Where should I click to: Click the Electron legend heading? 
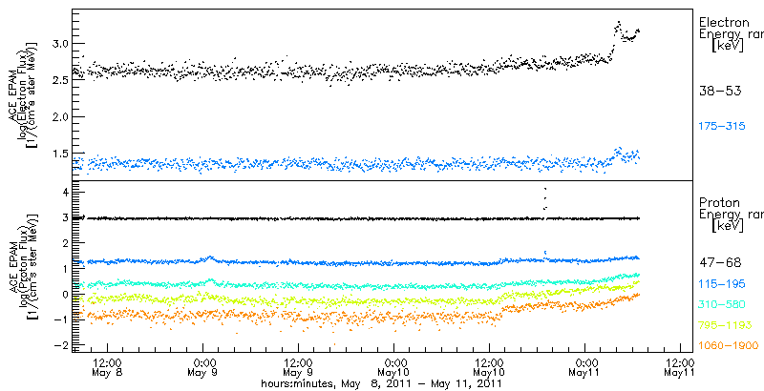pyautogui.click(x=724, y=22)
